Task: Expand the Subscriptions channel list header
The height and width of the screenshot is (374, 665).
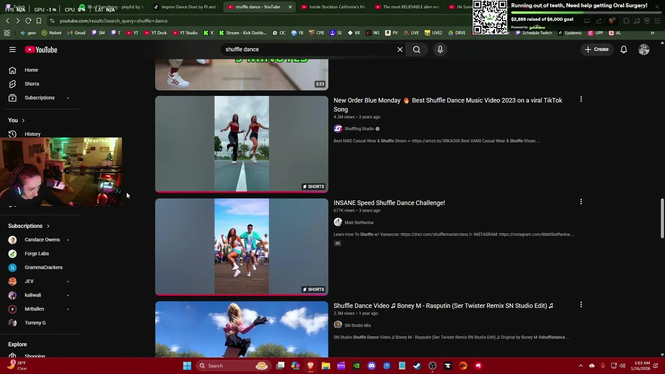Action: (x=29, y=226)
